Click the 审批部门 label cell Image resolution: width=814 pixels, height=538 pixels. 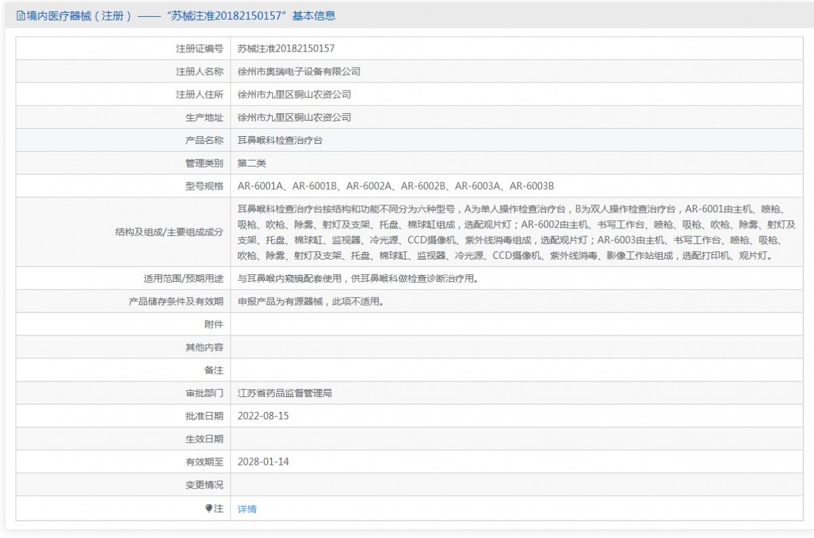coord(123,394)
